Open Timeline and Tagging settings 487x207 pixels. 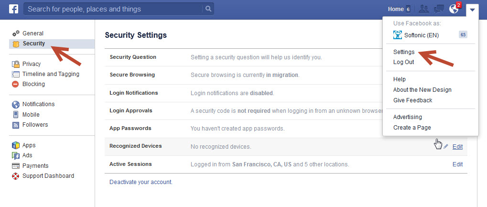(51, 74)
